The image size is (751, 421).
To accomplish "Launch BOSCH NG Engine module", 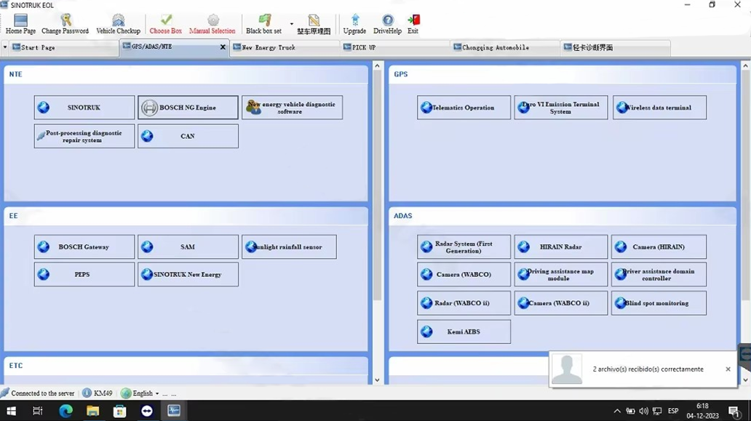I will click(x=188, y=108).
